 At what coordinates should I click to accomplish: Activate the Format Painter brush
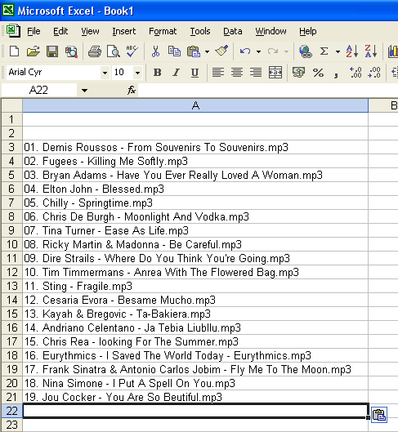221,51
